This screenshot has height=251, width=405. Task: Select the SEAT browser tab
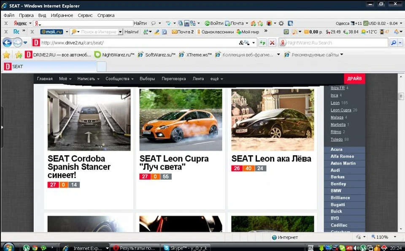tap(50, 67)
